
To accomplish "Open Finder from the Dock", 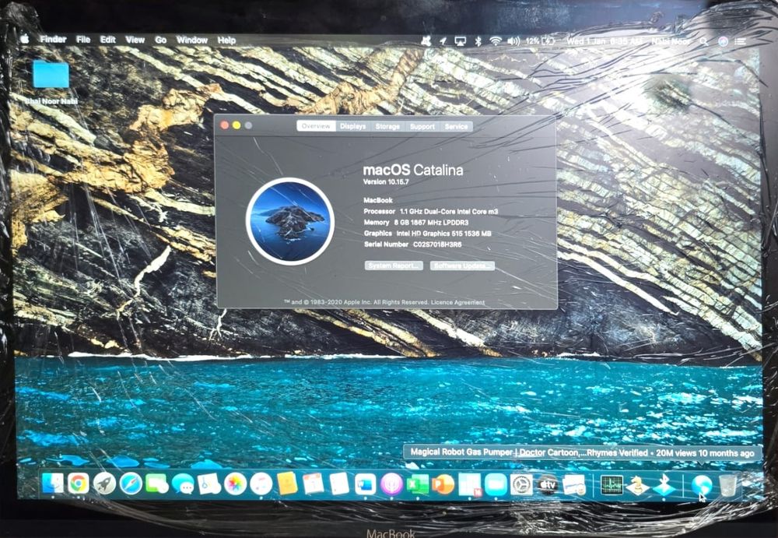I will tap(53, 483).
